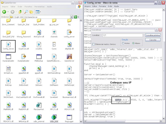Select the Gash_Problem folder

(39, 22)
